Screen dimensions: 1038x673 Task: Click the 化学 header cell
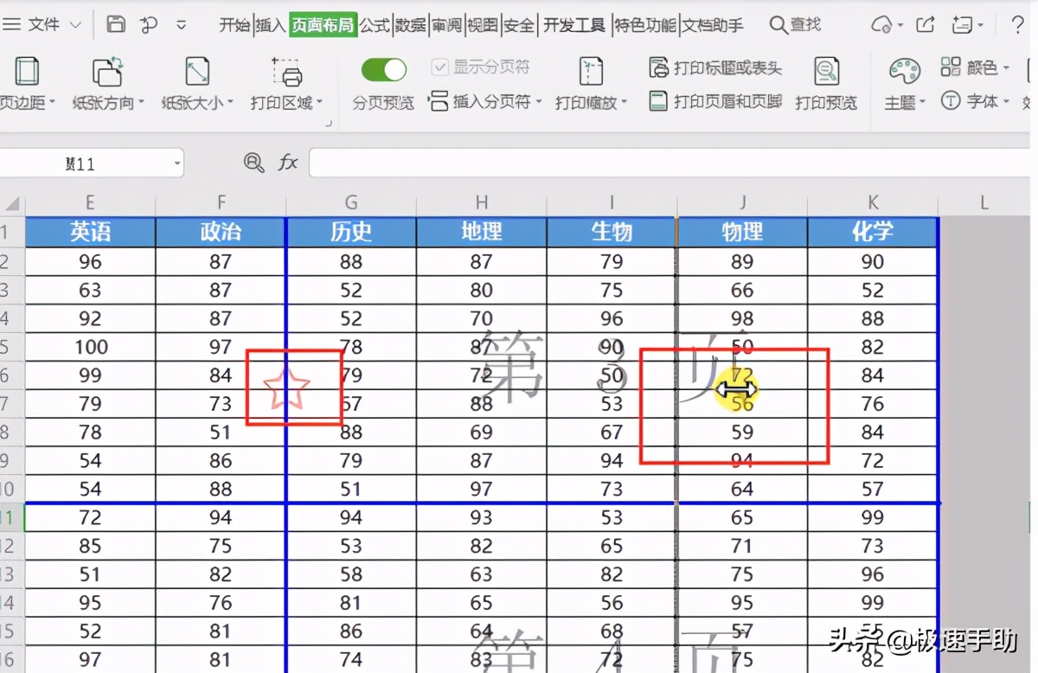pos(873,232)
